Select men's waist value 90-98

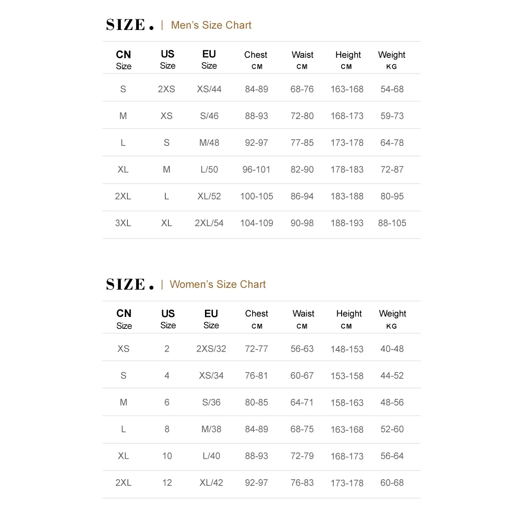(302, 223)
